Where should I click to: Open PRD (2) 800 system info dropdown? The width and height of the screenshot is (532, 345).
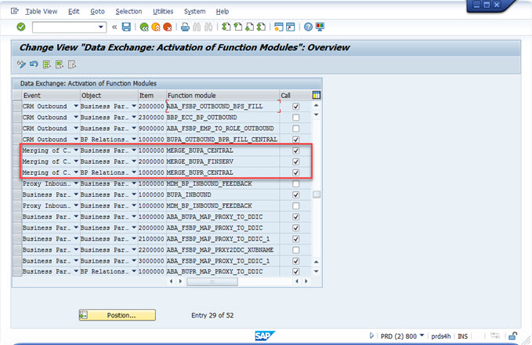point(422,336)
